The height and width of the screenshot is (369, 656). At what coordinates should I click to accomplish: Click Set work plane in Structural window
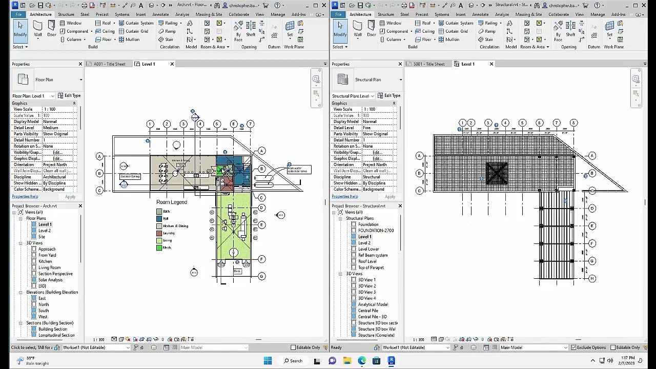(609, 29)
